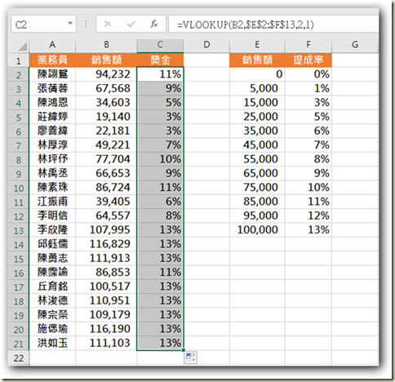Viewport: 395px width, 382px height.
Task: Select column G header
Action: (355, 45)
